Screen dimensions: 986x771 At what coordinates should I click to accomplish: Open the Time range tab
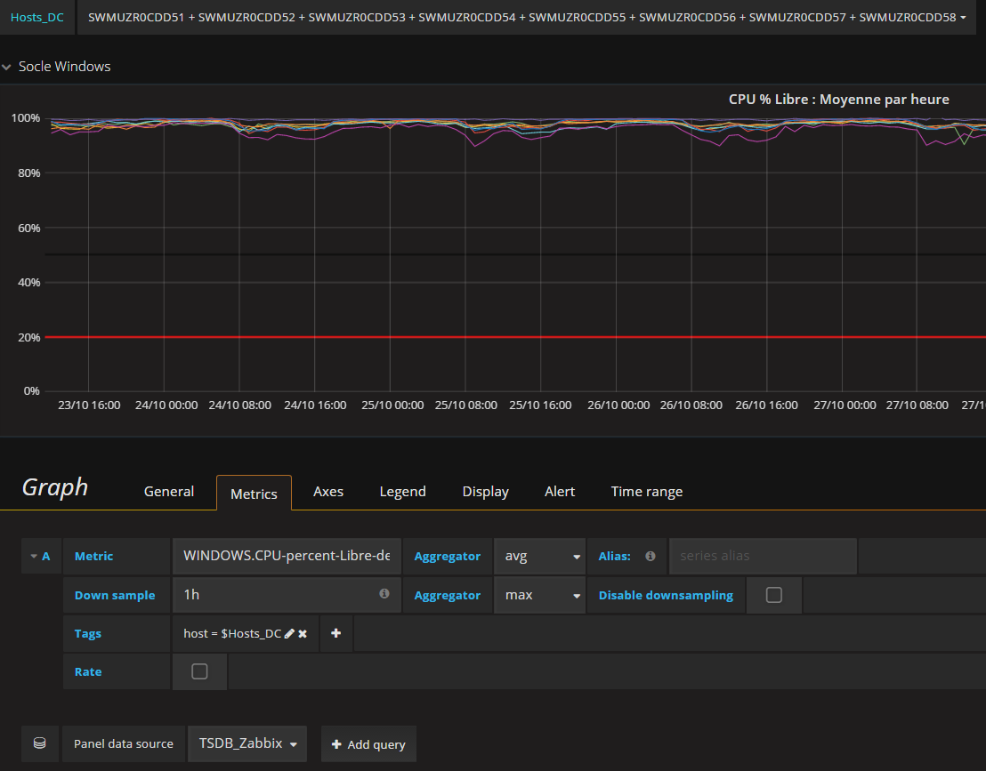coord(646,492)
